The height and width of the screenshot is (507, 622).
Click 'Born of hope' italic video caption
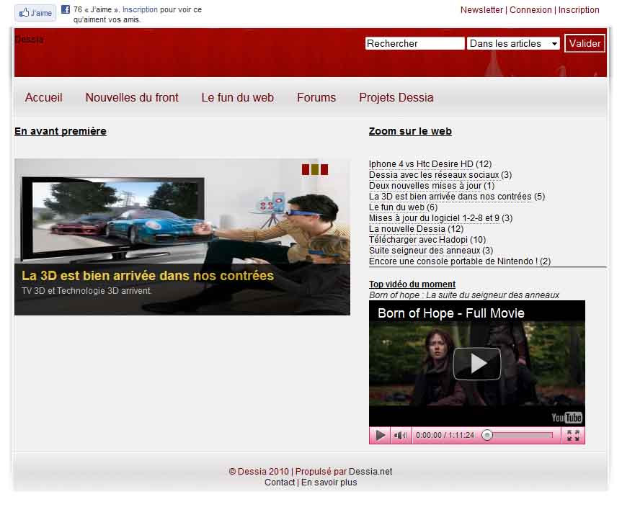click(463, 295)
